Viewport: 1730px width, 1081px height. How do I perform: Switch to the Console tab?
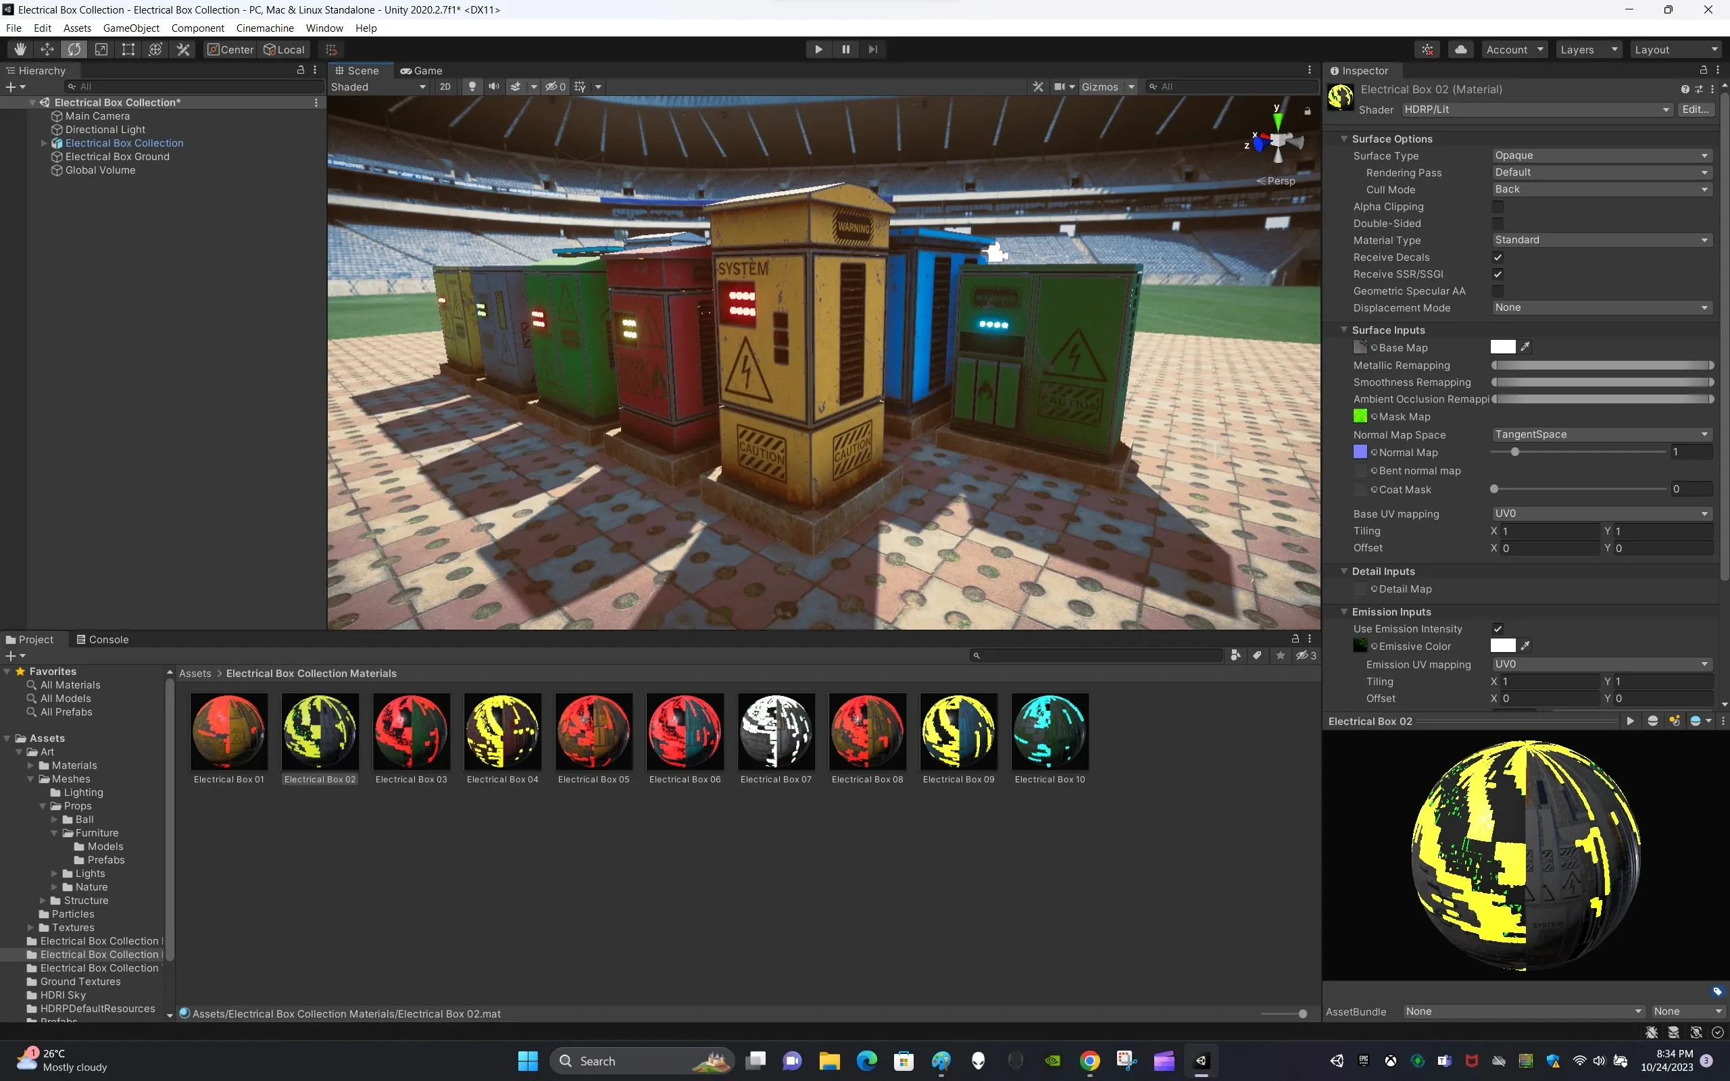[103, 639]
